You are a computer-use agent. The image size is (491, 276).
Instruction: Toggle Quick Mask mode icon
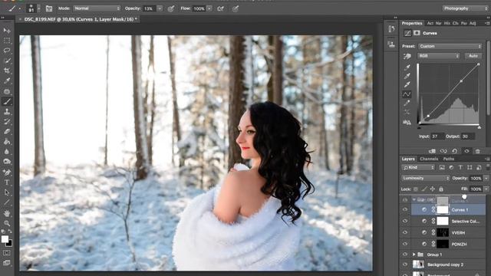[7, 252]
